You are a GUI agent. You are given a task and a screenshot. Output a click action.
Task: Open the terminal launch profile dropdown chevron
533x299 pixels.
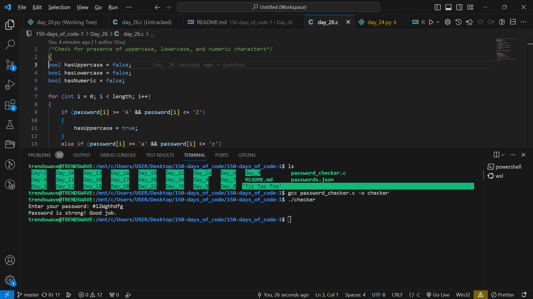[503, 155]
